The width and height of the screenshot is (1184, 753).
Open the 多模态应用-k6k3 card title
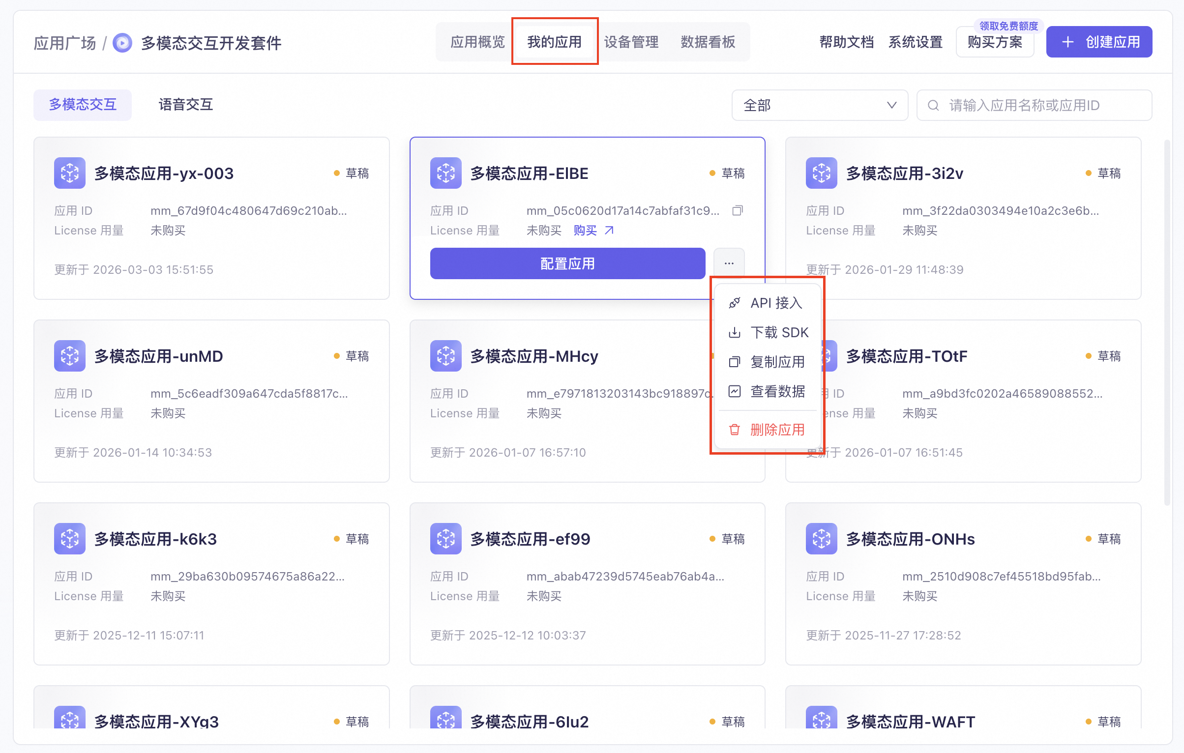[156, 539]
